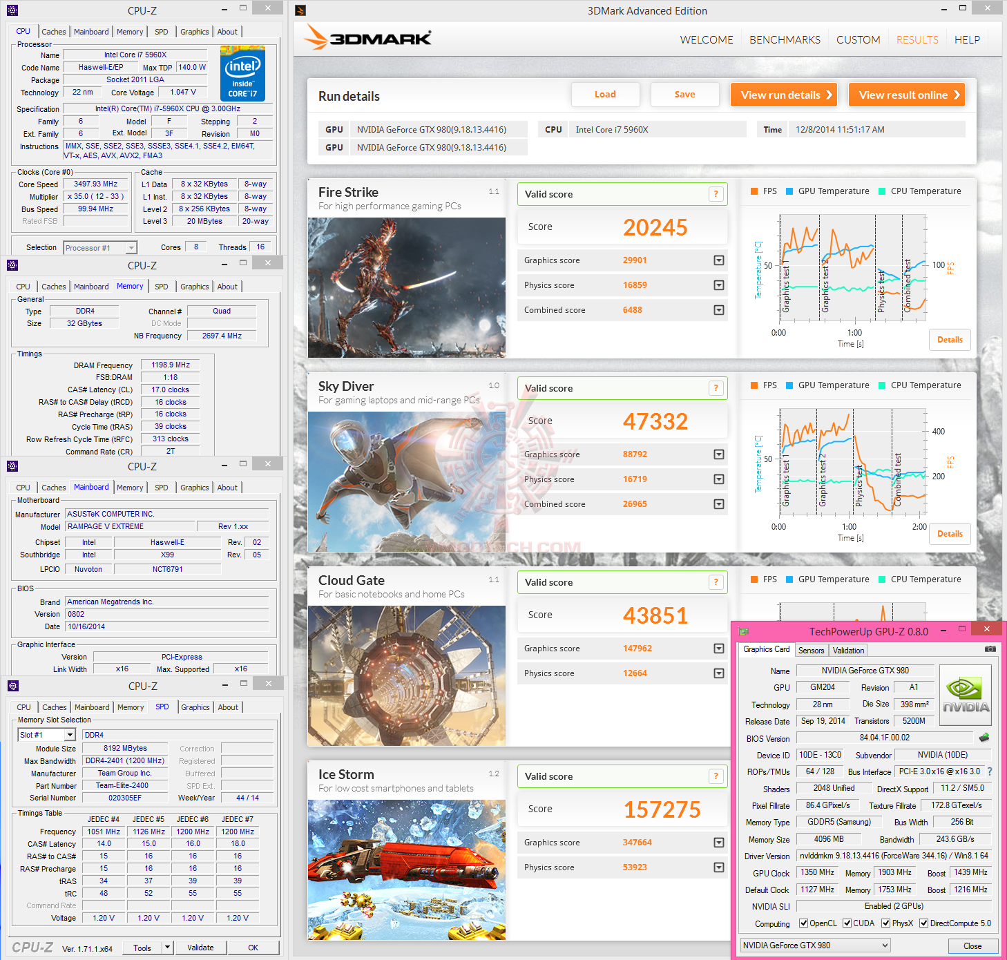Click the Close button in GPU-Z

[x=972, y=945]
